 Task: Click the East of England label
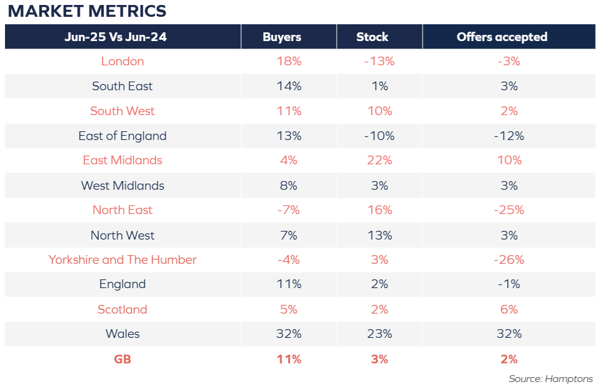(123, 136)
